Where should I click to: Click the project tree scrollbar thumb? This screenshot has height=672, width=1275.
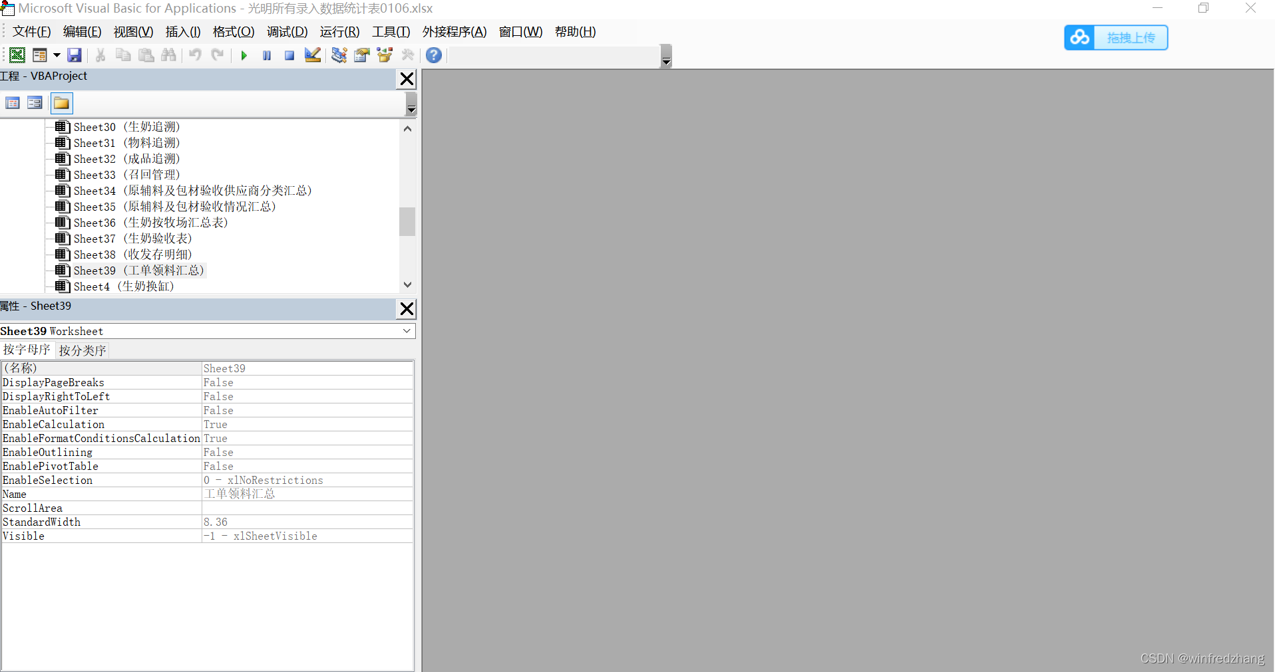point(407,221)
